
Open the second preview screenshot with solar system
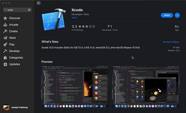(146, 87)
